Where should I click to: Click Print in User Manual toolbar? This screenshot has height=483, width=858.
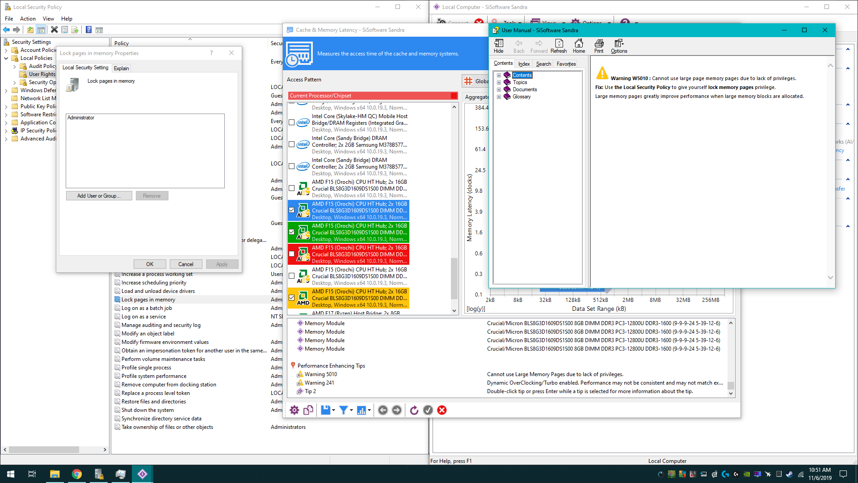[x=599, y=46]
